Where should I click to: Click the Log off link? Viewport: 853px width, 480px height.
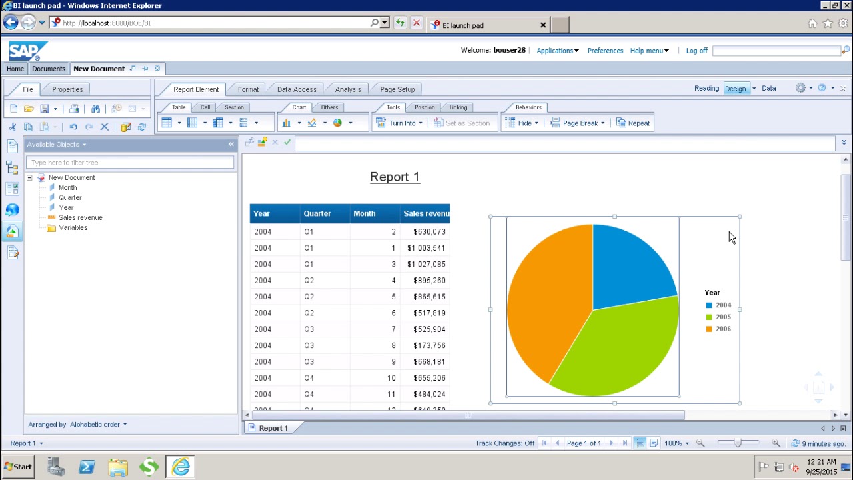pos(696,51)
